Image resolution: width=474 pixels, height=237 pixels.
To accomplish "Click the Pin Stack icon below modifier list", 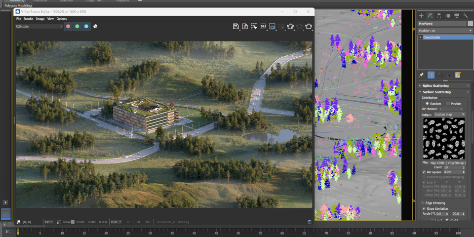I will coord(421,75).
